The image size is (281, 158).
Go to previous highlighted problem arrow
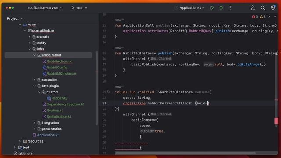269,17
